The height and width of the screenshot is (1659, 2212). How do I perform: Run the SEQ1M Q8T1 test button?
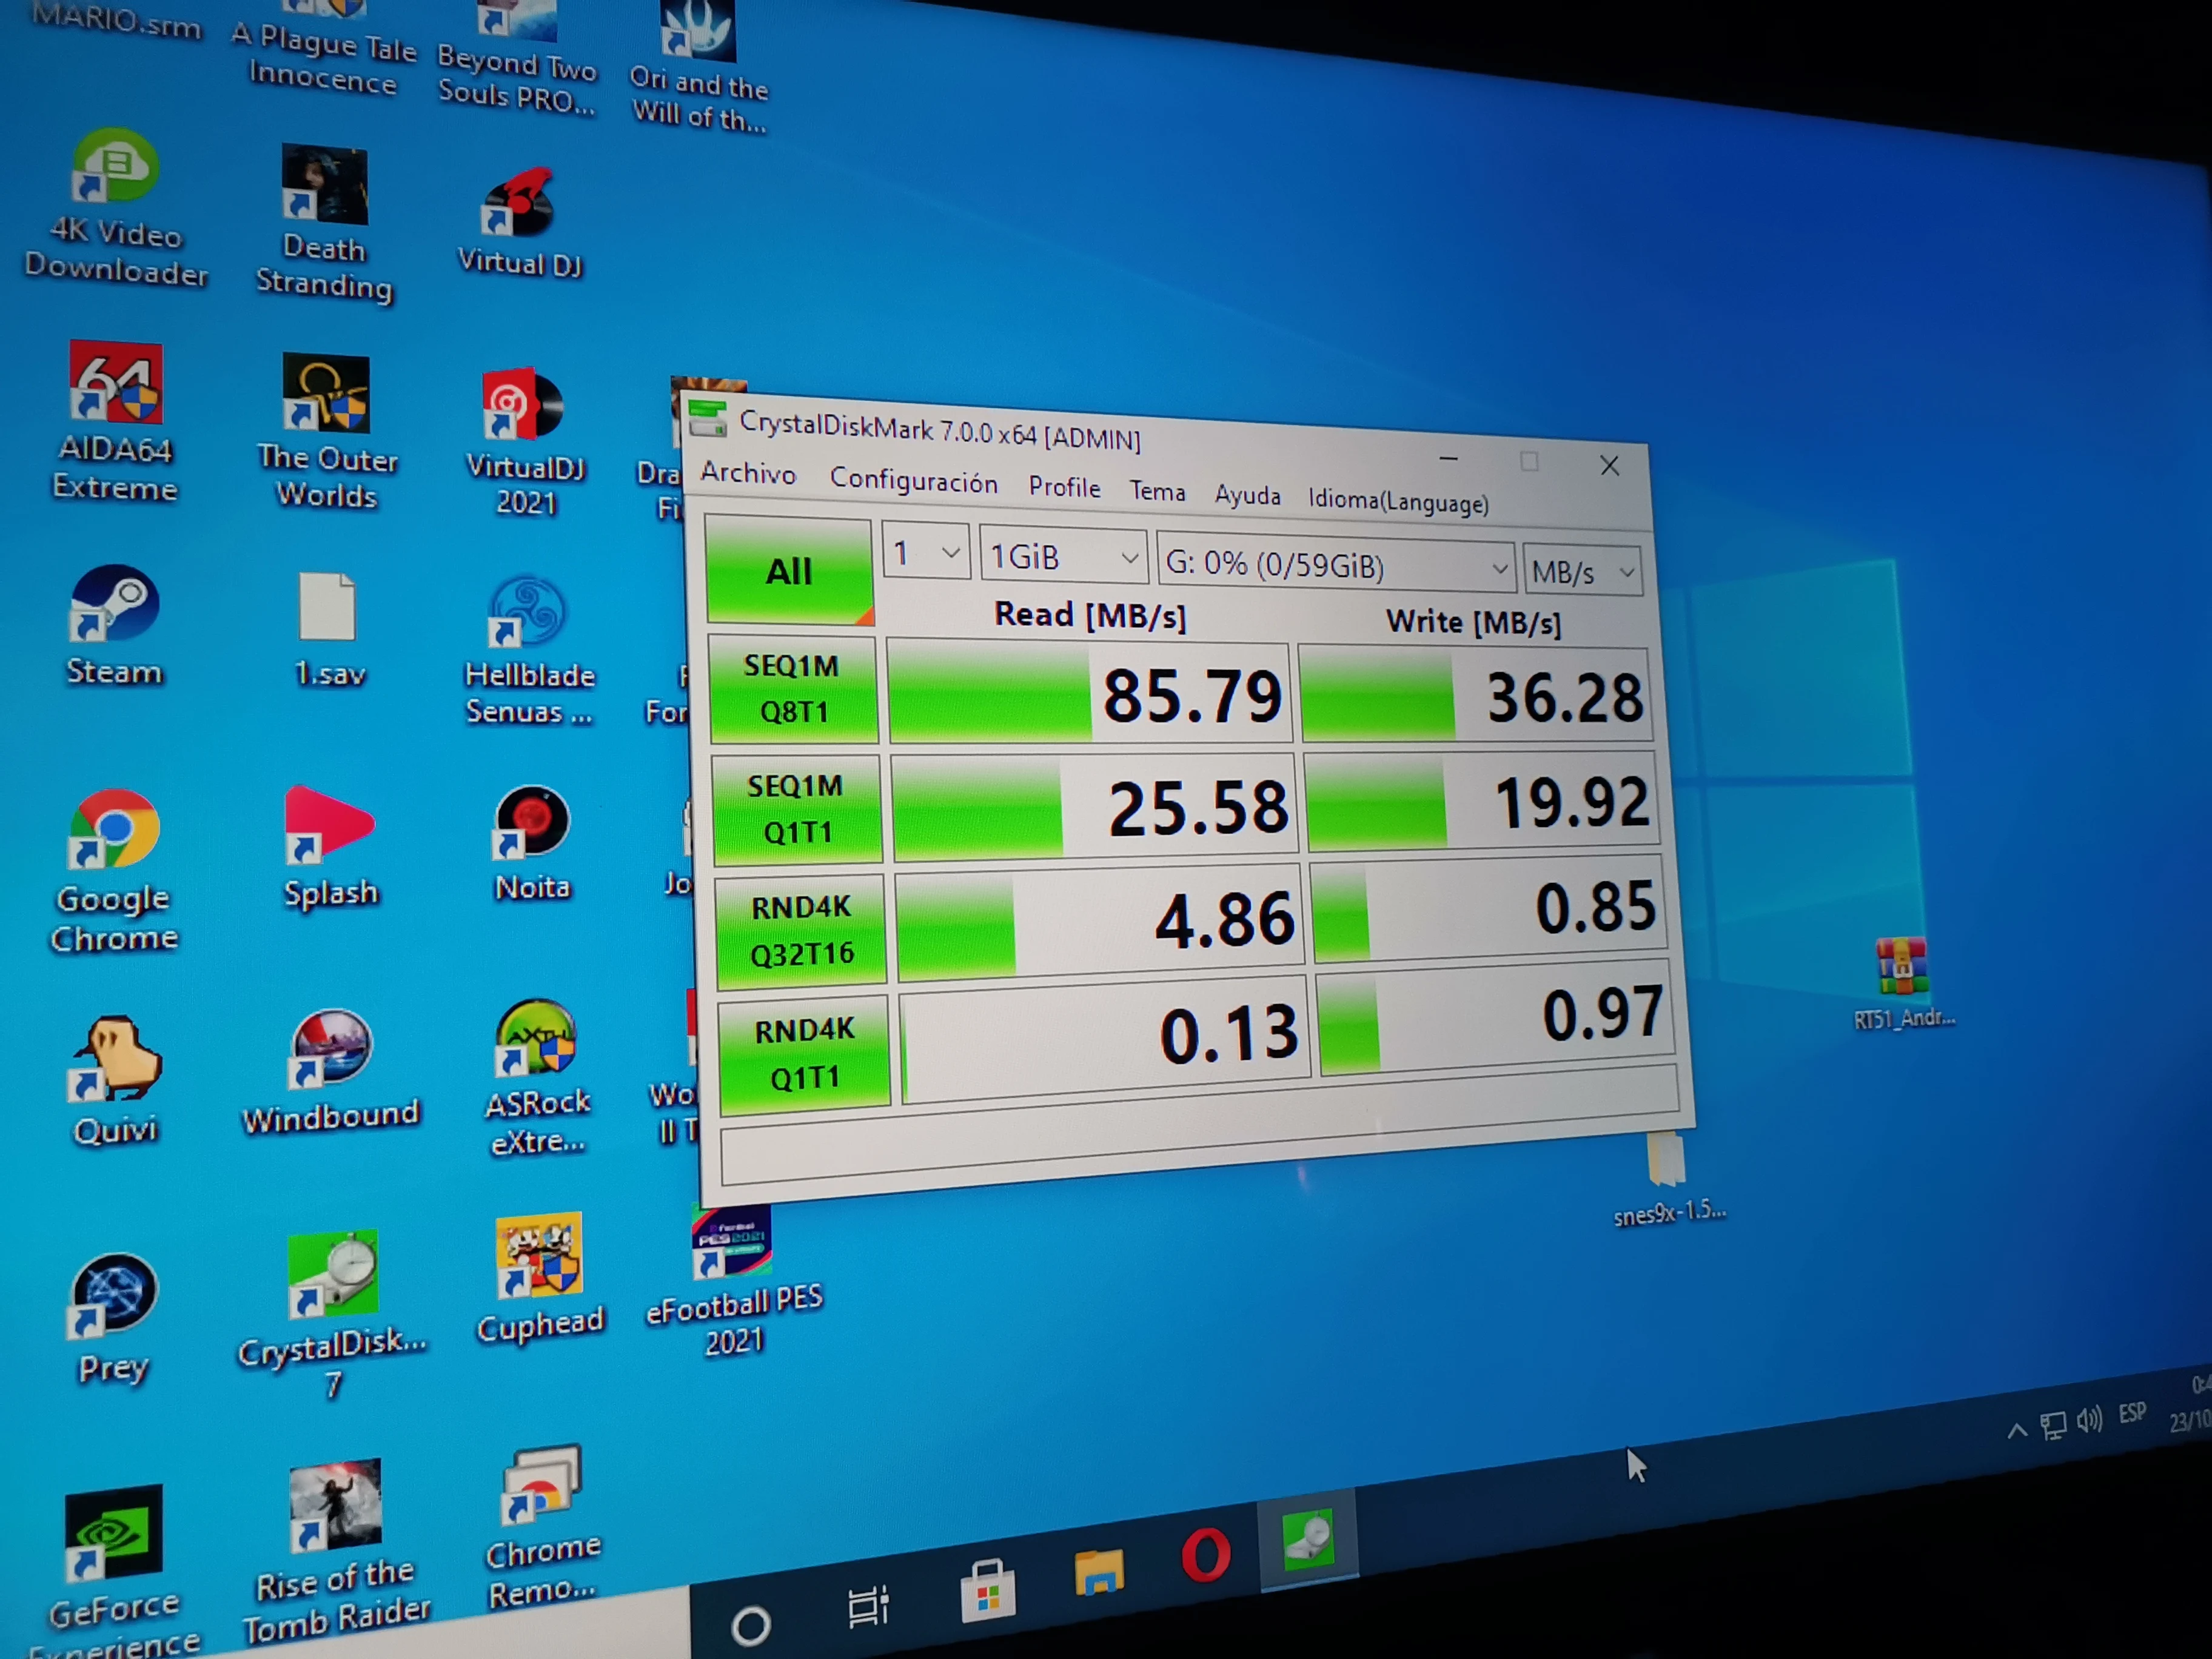tap(793, 690)
